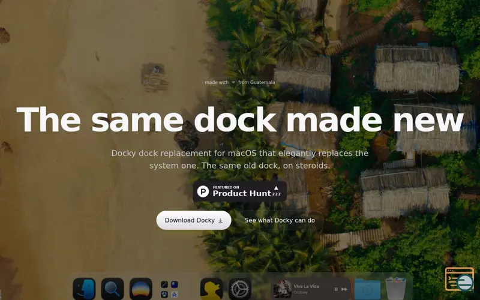
Task: Click the Download Docky button
Action: [194, 220]
